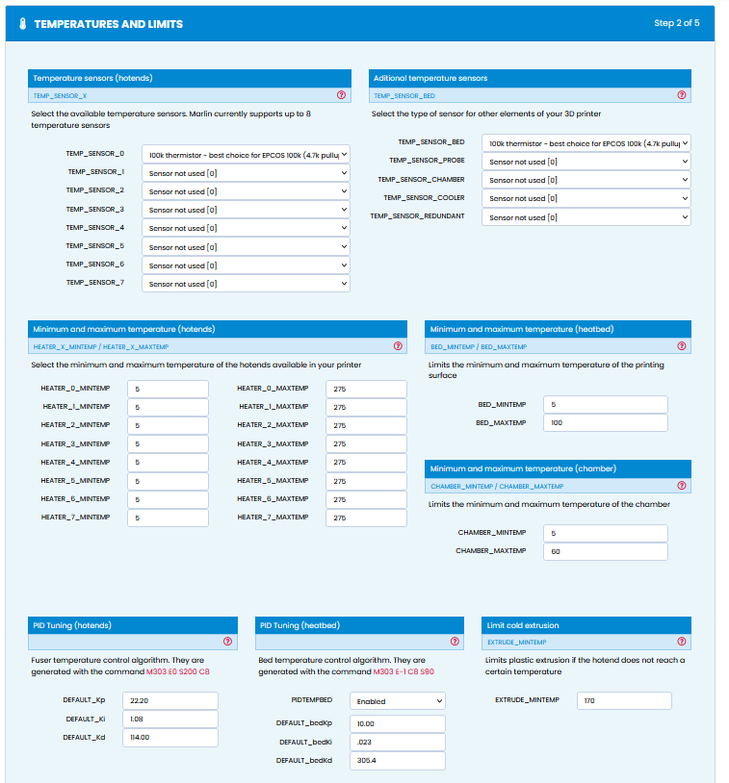Click the EXTRUDE_MINTEMP input field
This screenshot has width=729, height=783.
(x=624, y=700)
